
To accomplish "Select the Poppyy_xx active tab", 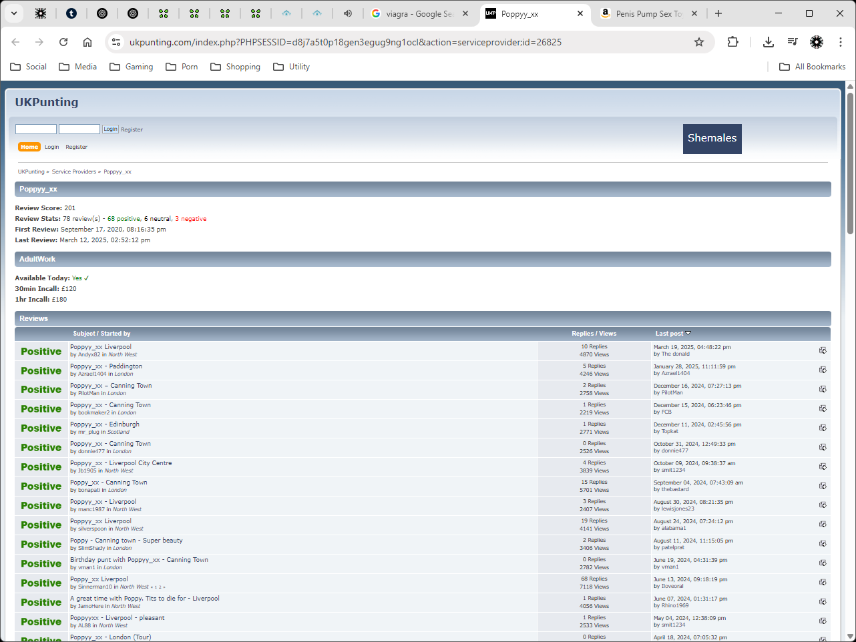I will pos(534,13).
